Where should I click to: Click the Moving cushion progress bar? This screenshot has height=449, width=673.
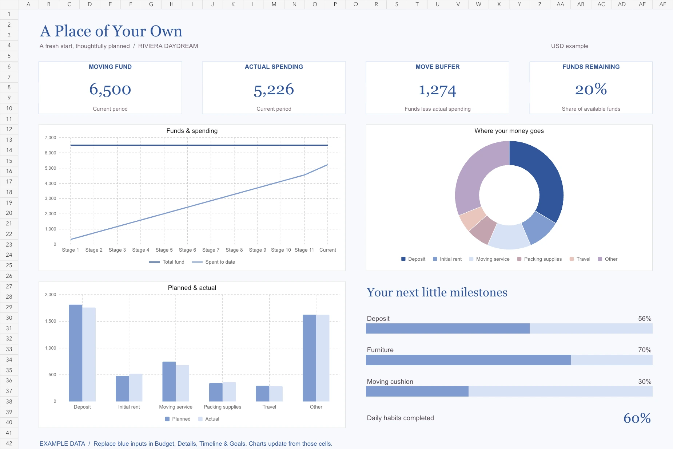[x=509, y=391]
